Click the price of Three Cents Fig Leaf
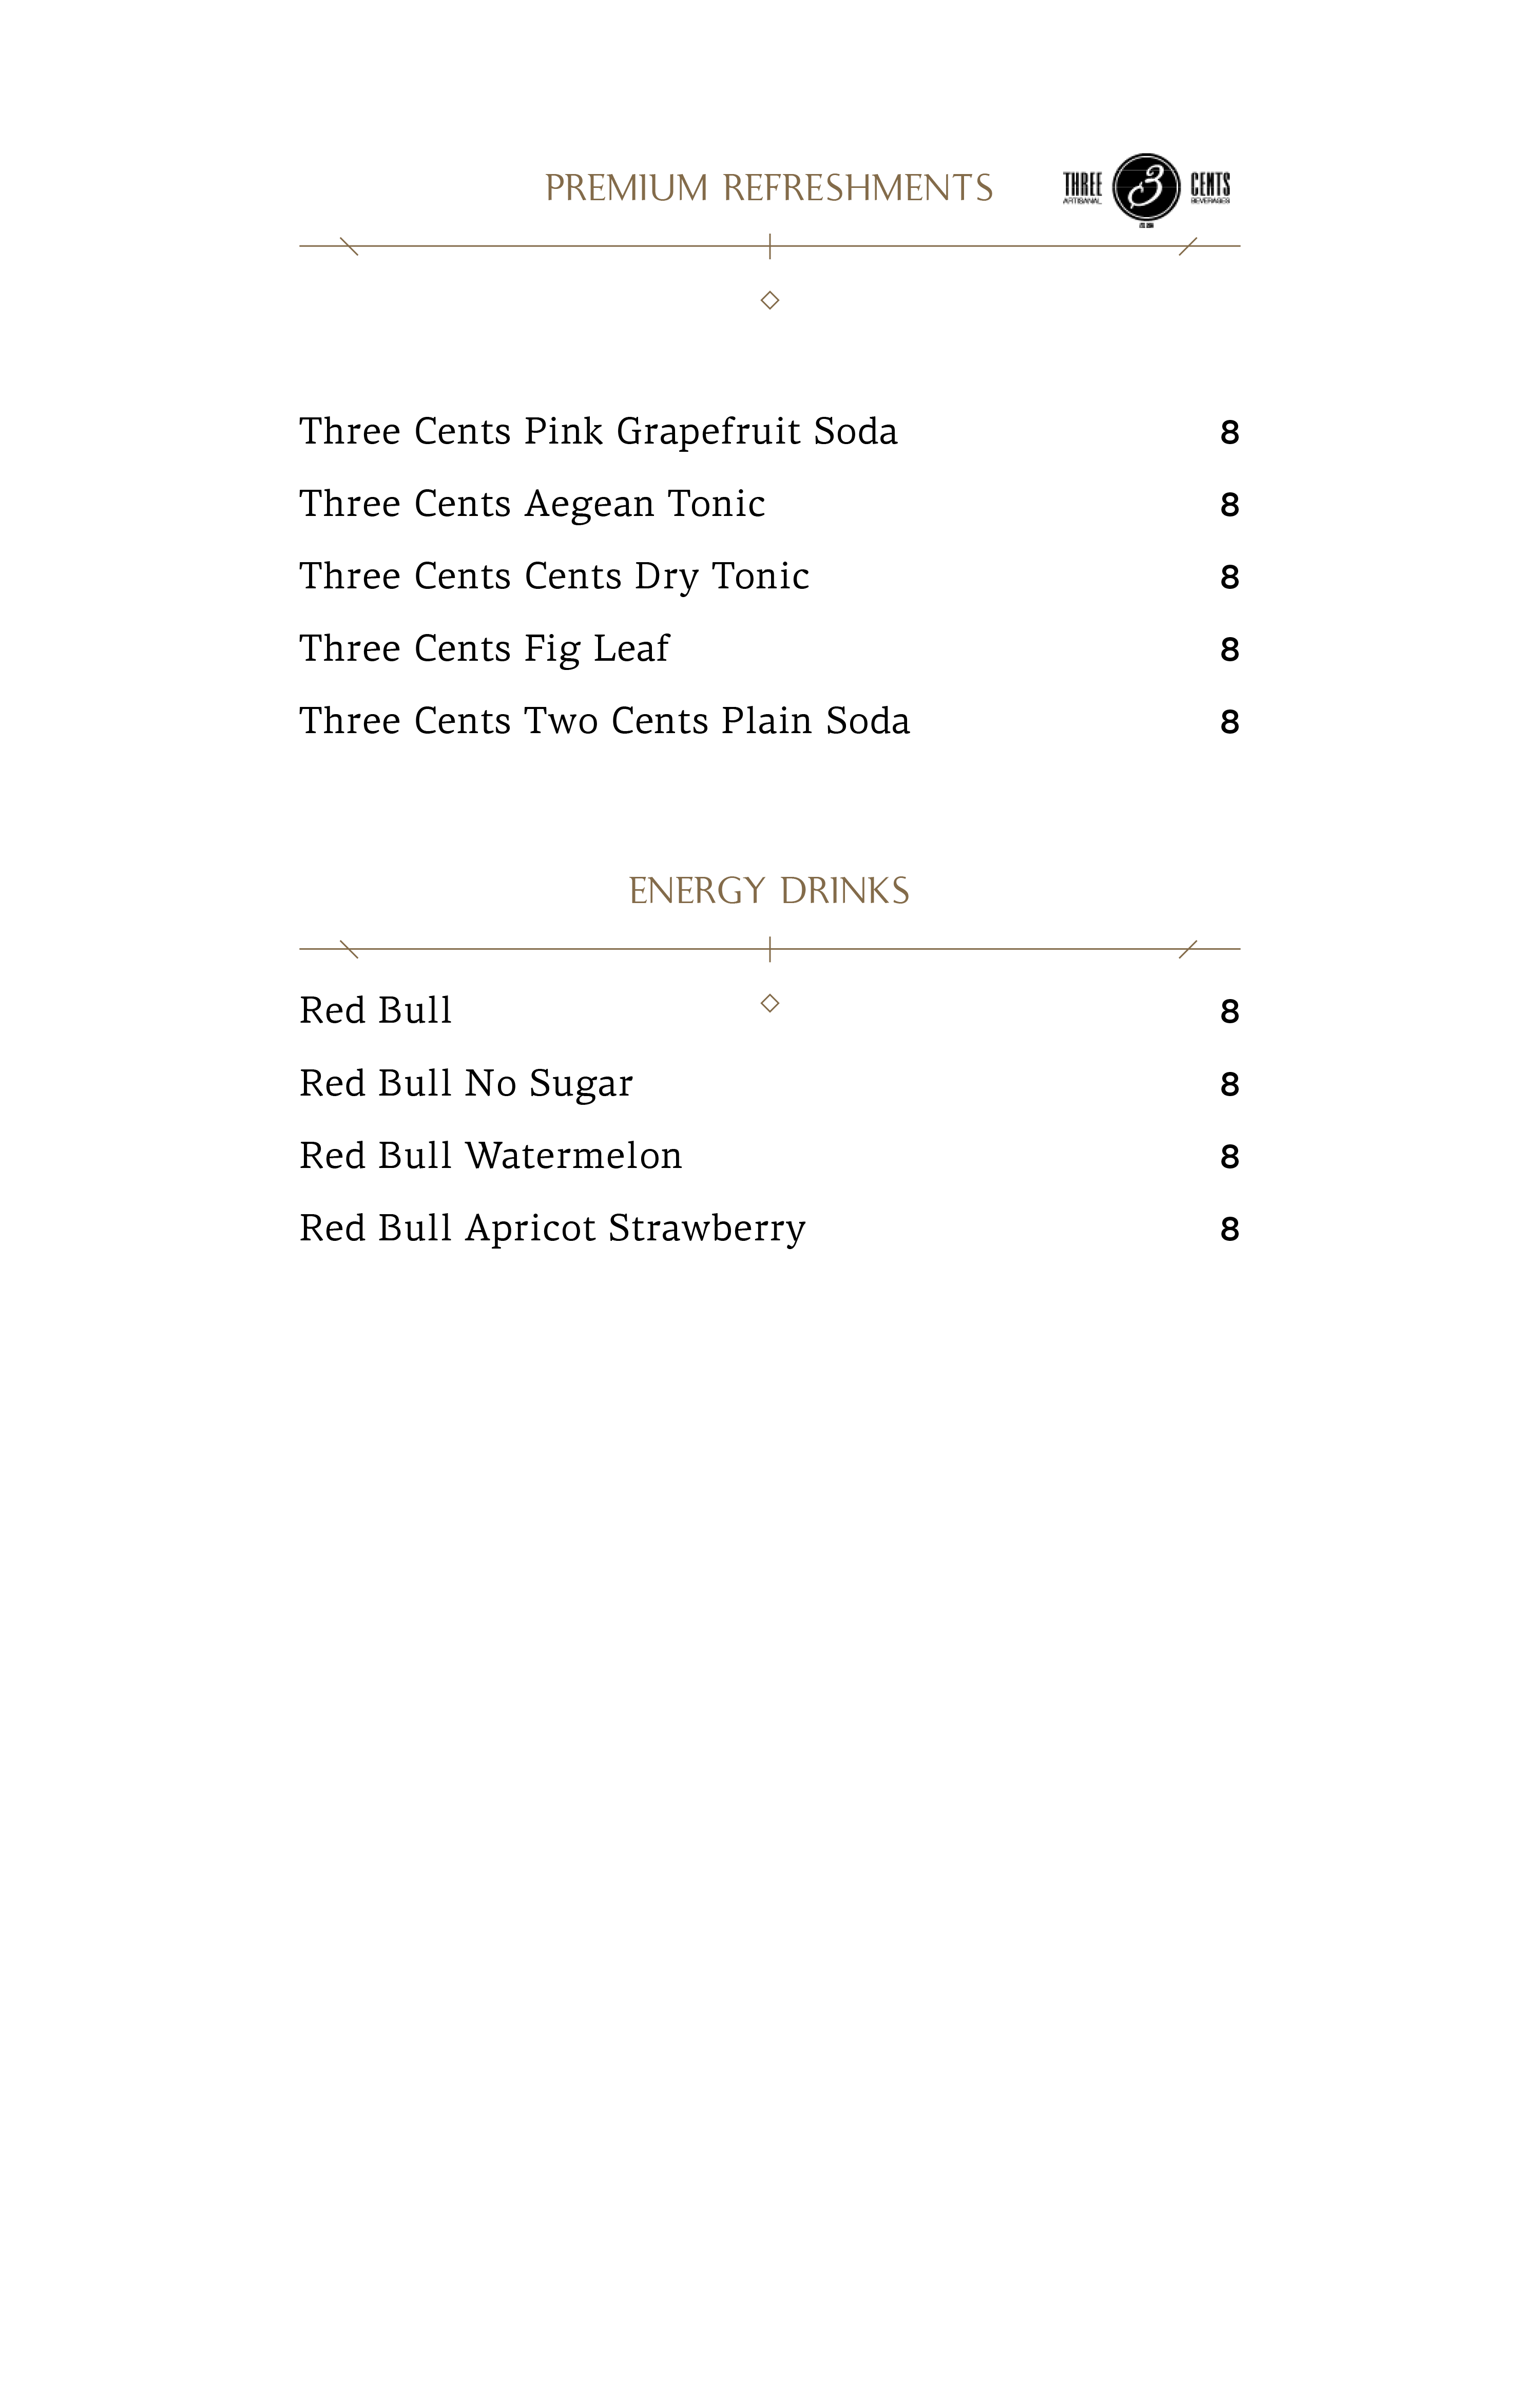The height and width of the screenshot is (2396, 1540). pyautogui.click(x=1229, y=650)
